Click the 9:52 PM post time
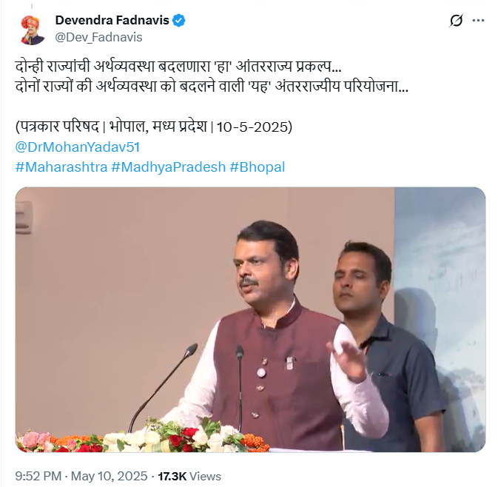 pyautogui.click(x=38, y=476)
